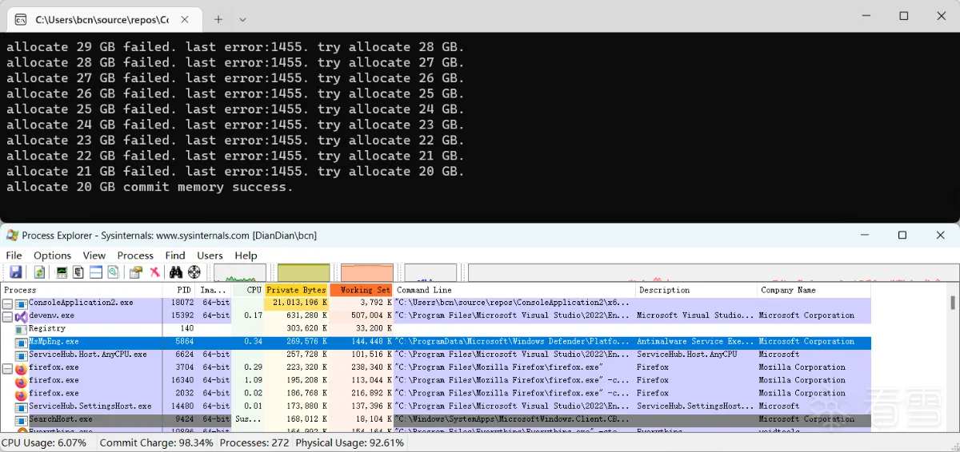960x452 pixels.
Task: Add a new terminal tab with plus button
Action: pyautogui.click(x=218, y=19)
